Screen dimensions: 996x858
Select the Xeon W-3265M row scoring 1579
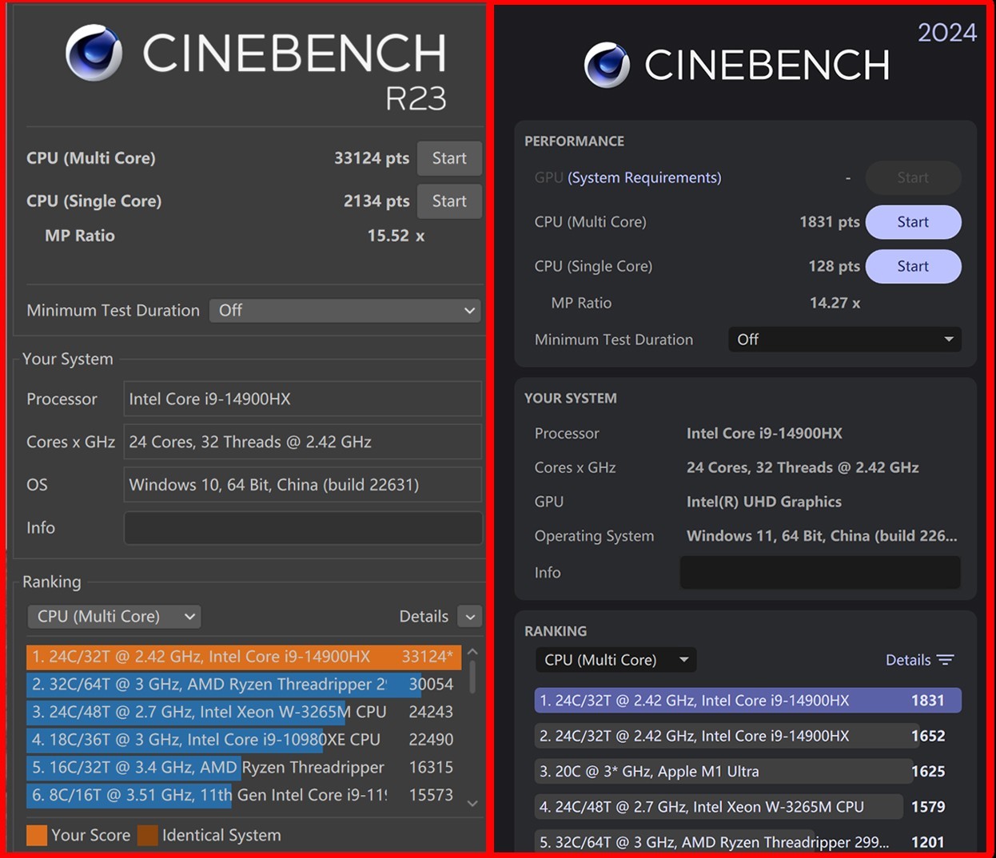point(748,807)
